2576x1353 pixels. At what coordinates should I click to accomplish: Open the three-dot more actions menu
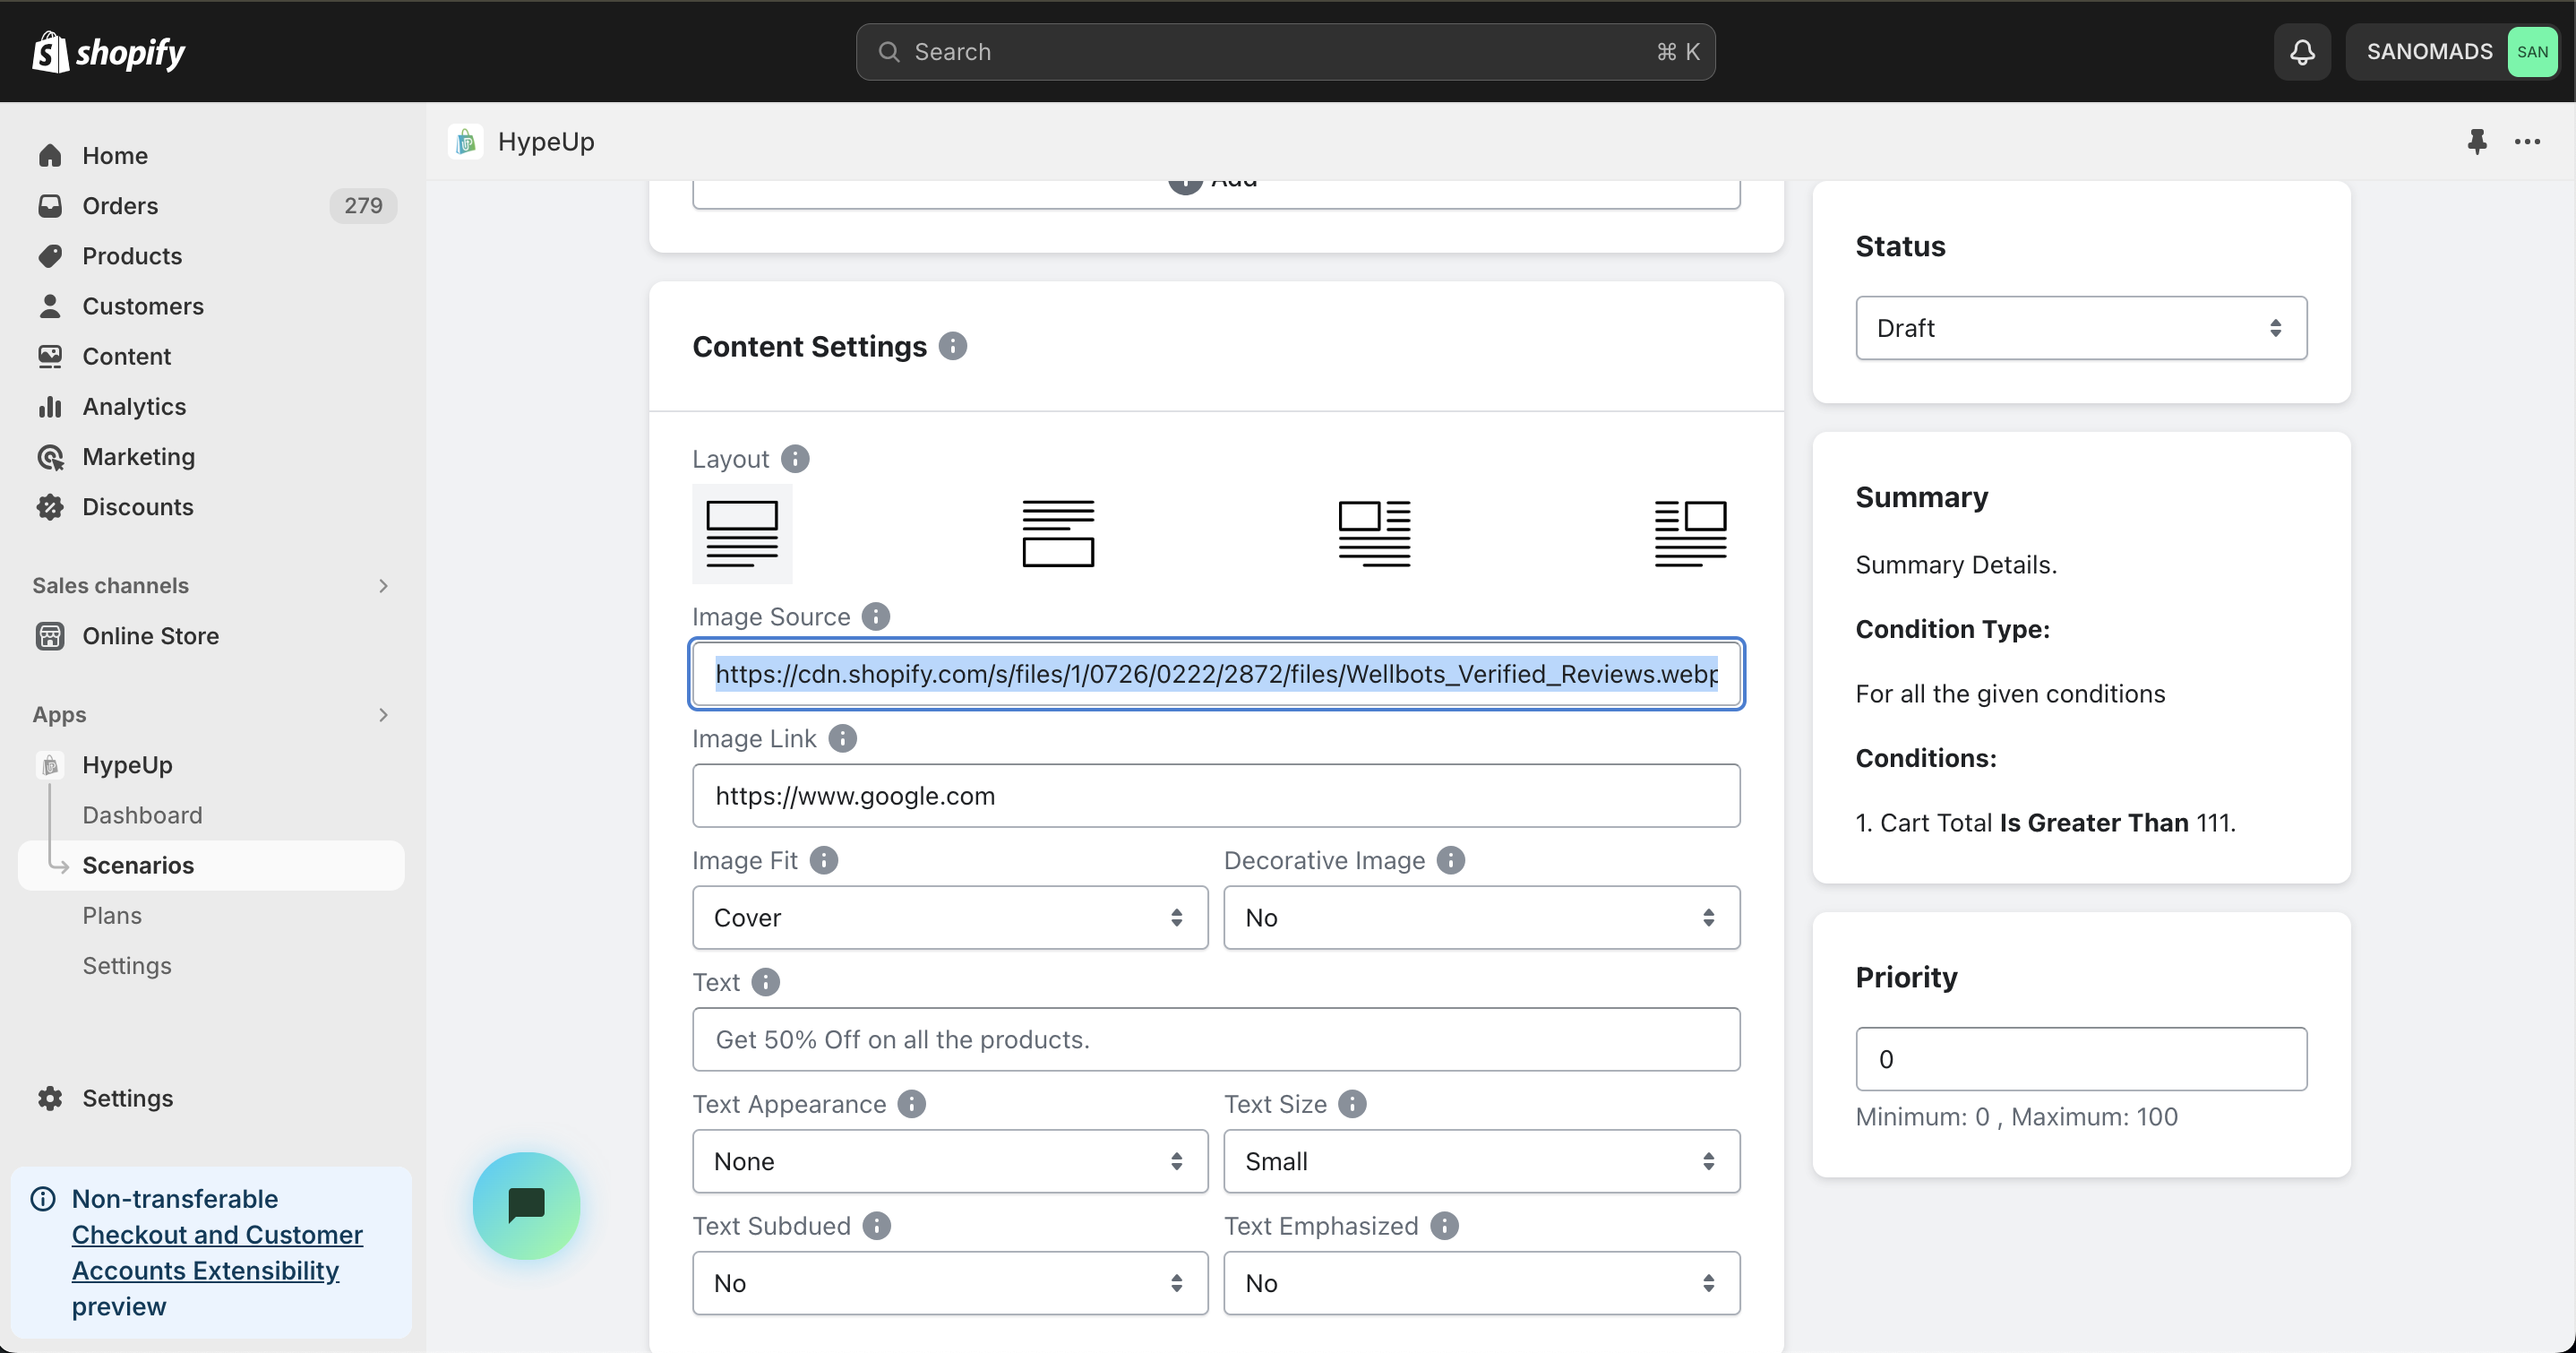(2527, 142)
